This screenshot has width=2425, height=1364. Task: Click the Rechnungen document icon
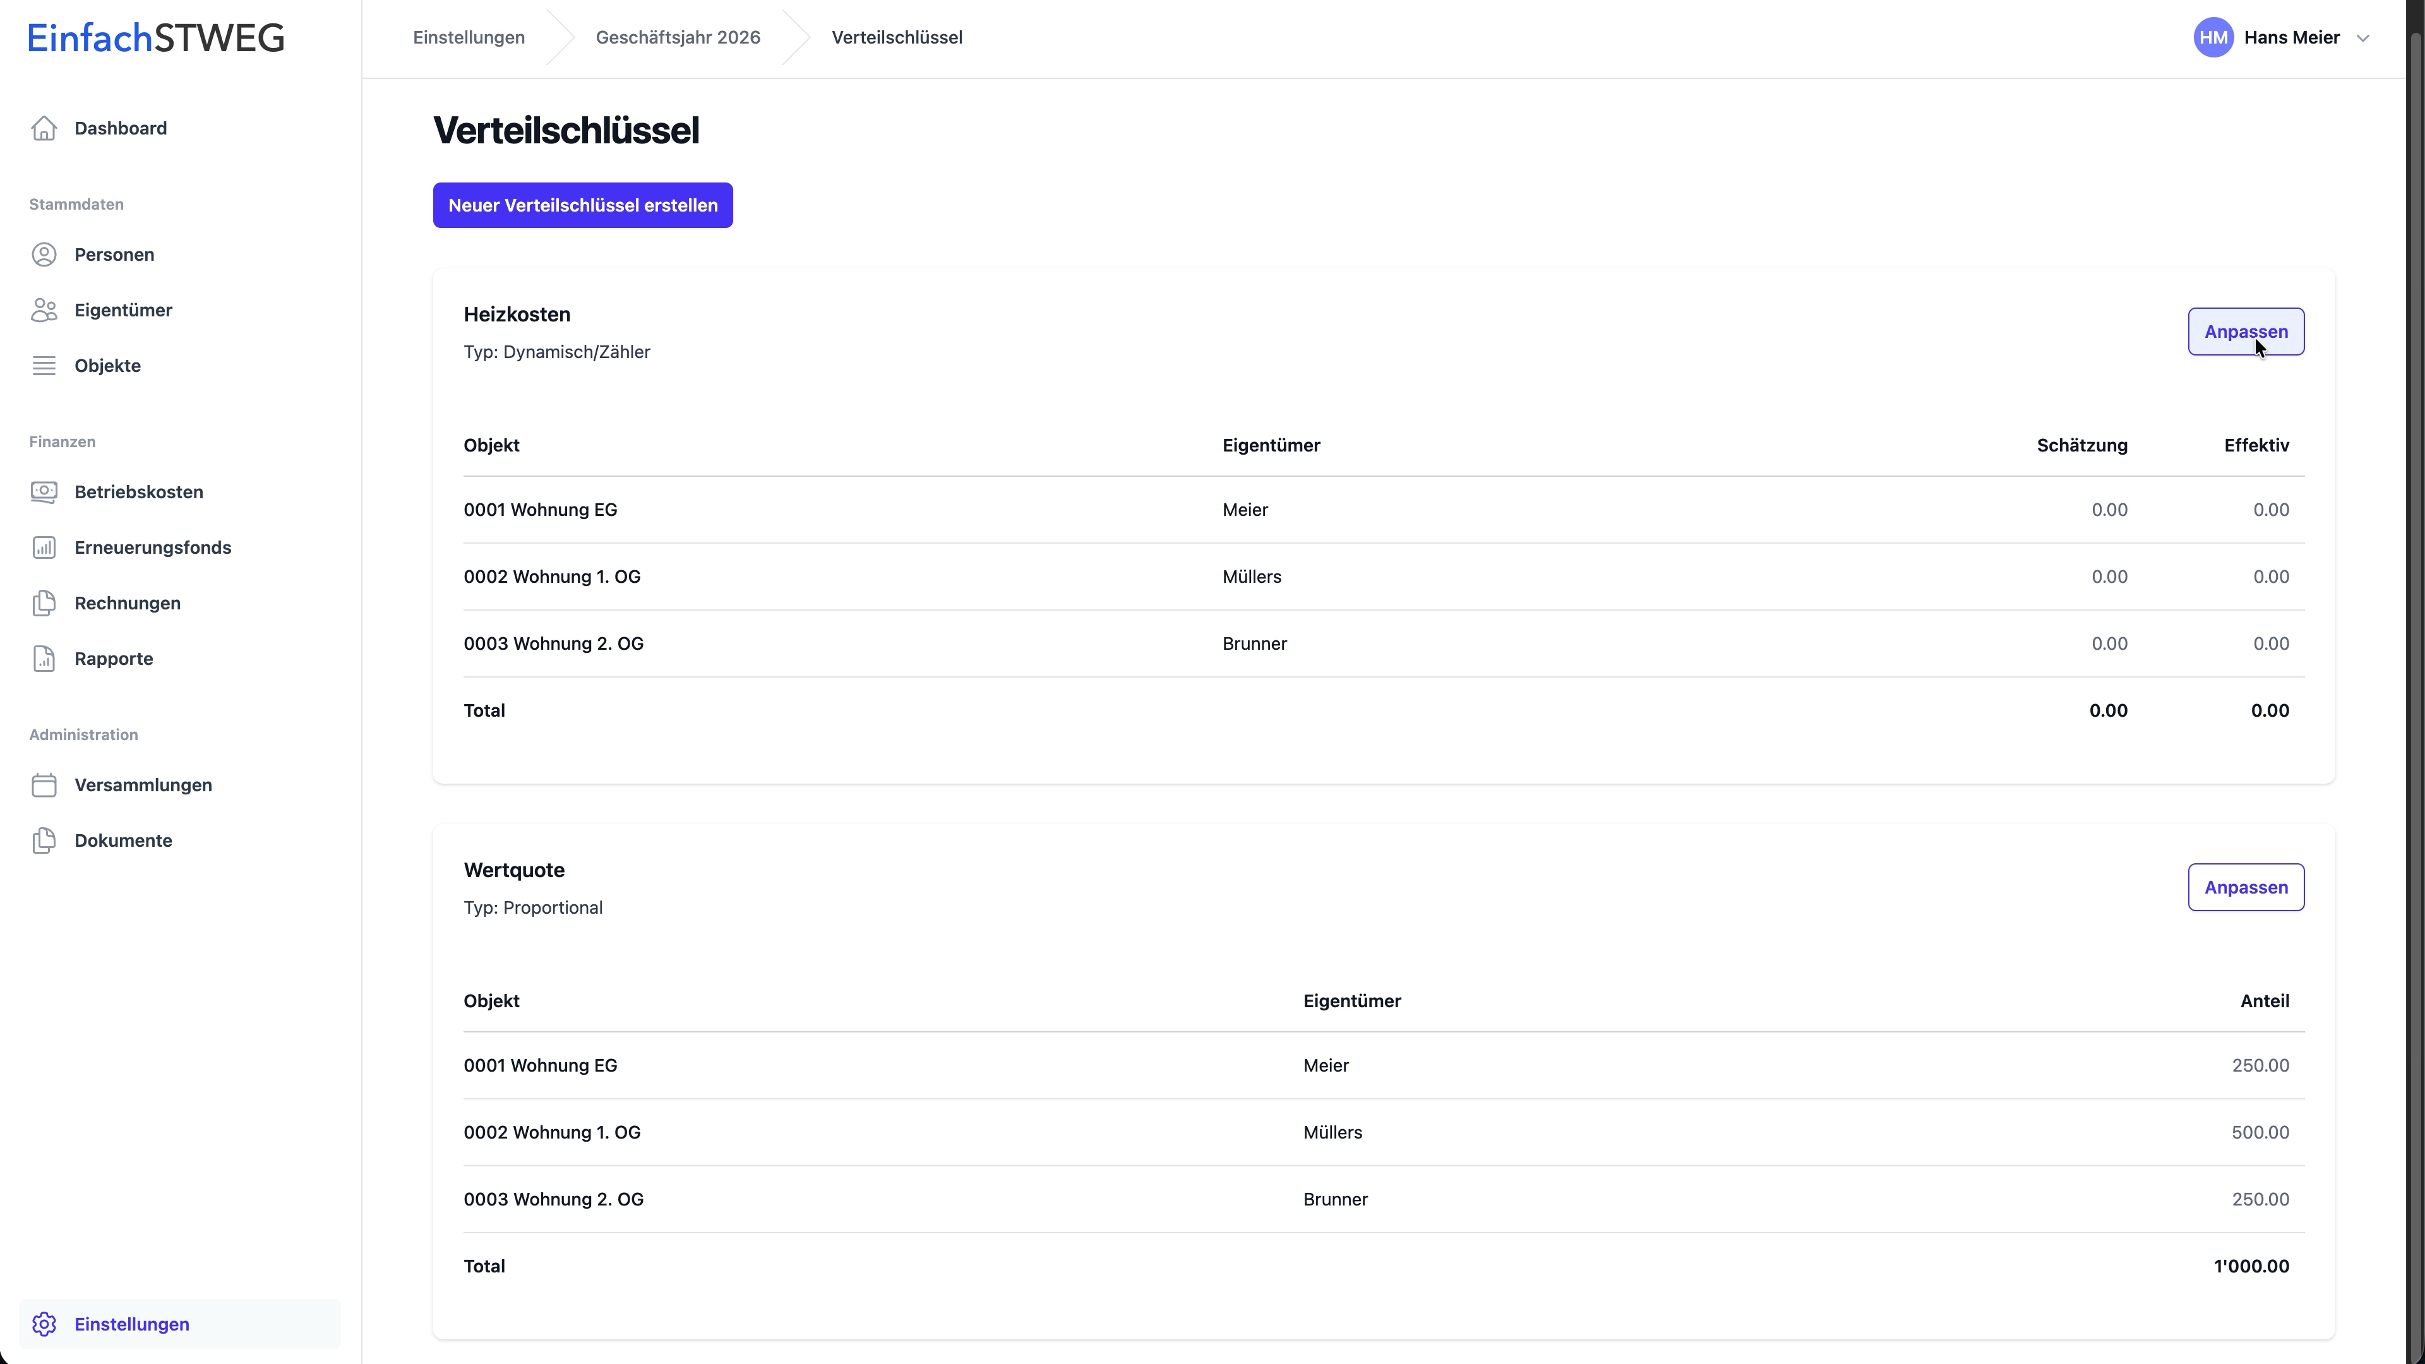pos(44,602)
